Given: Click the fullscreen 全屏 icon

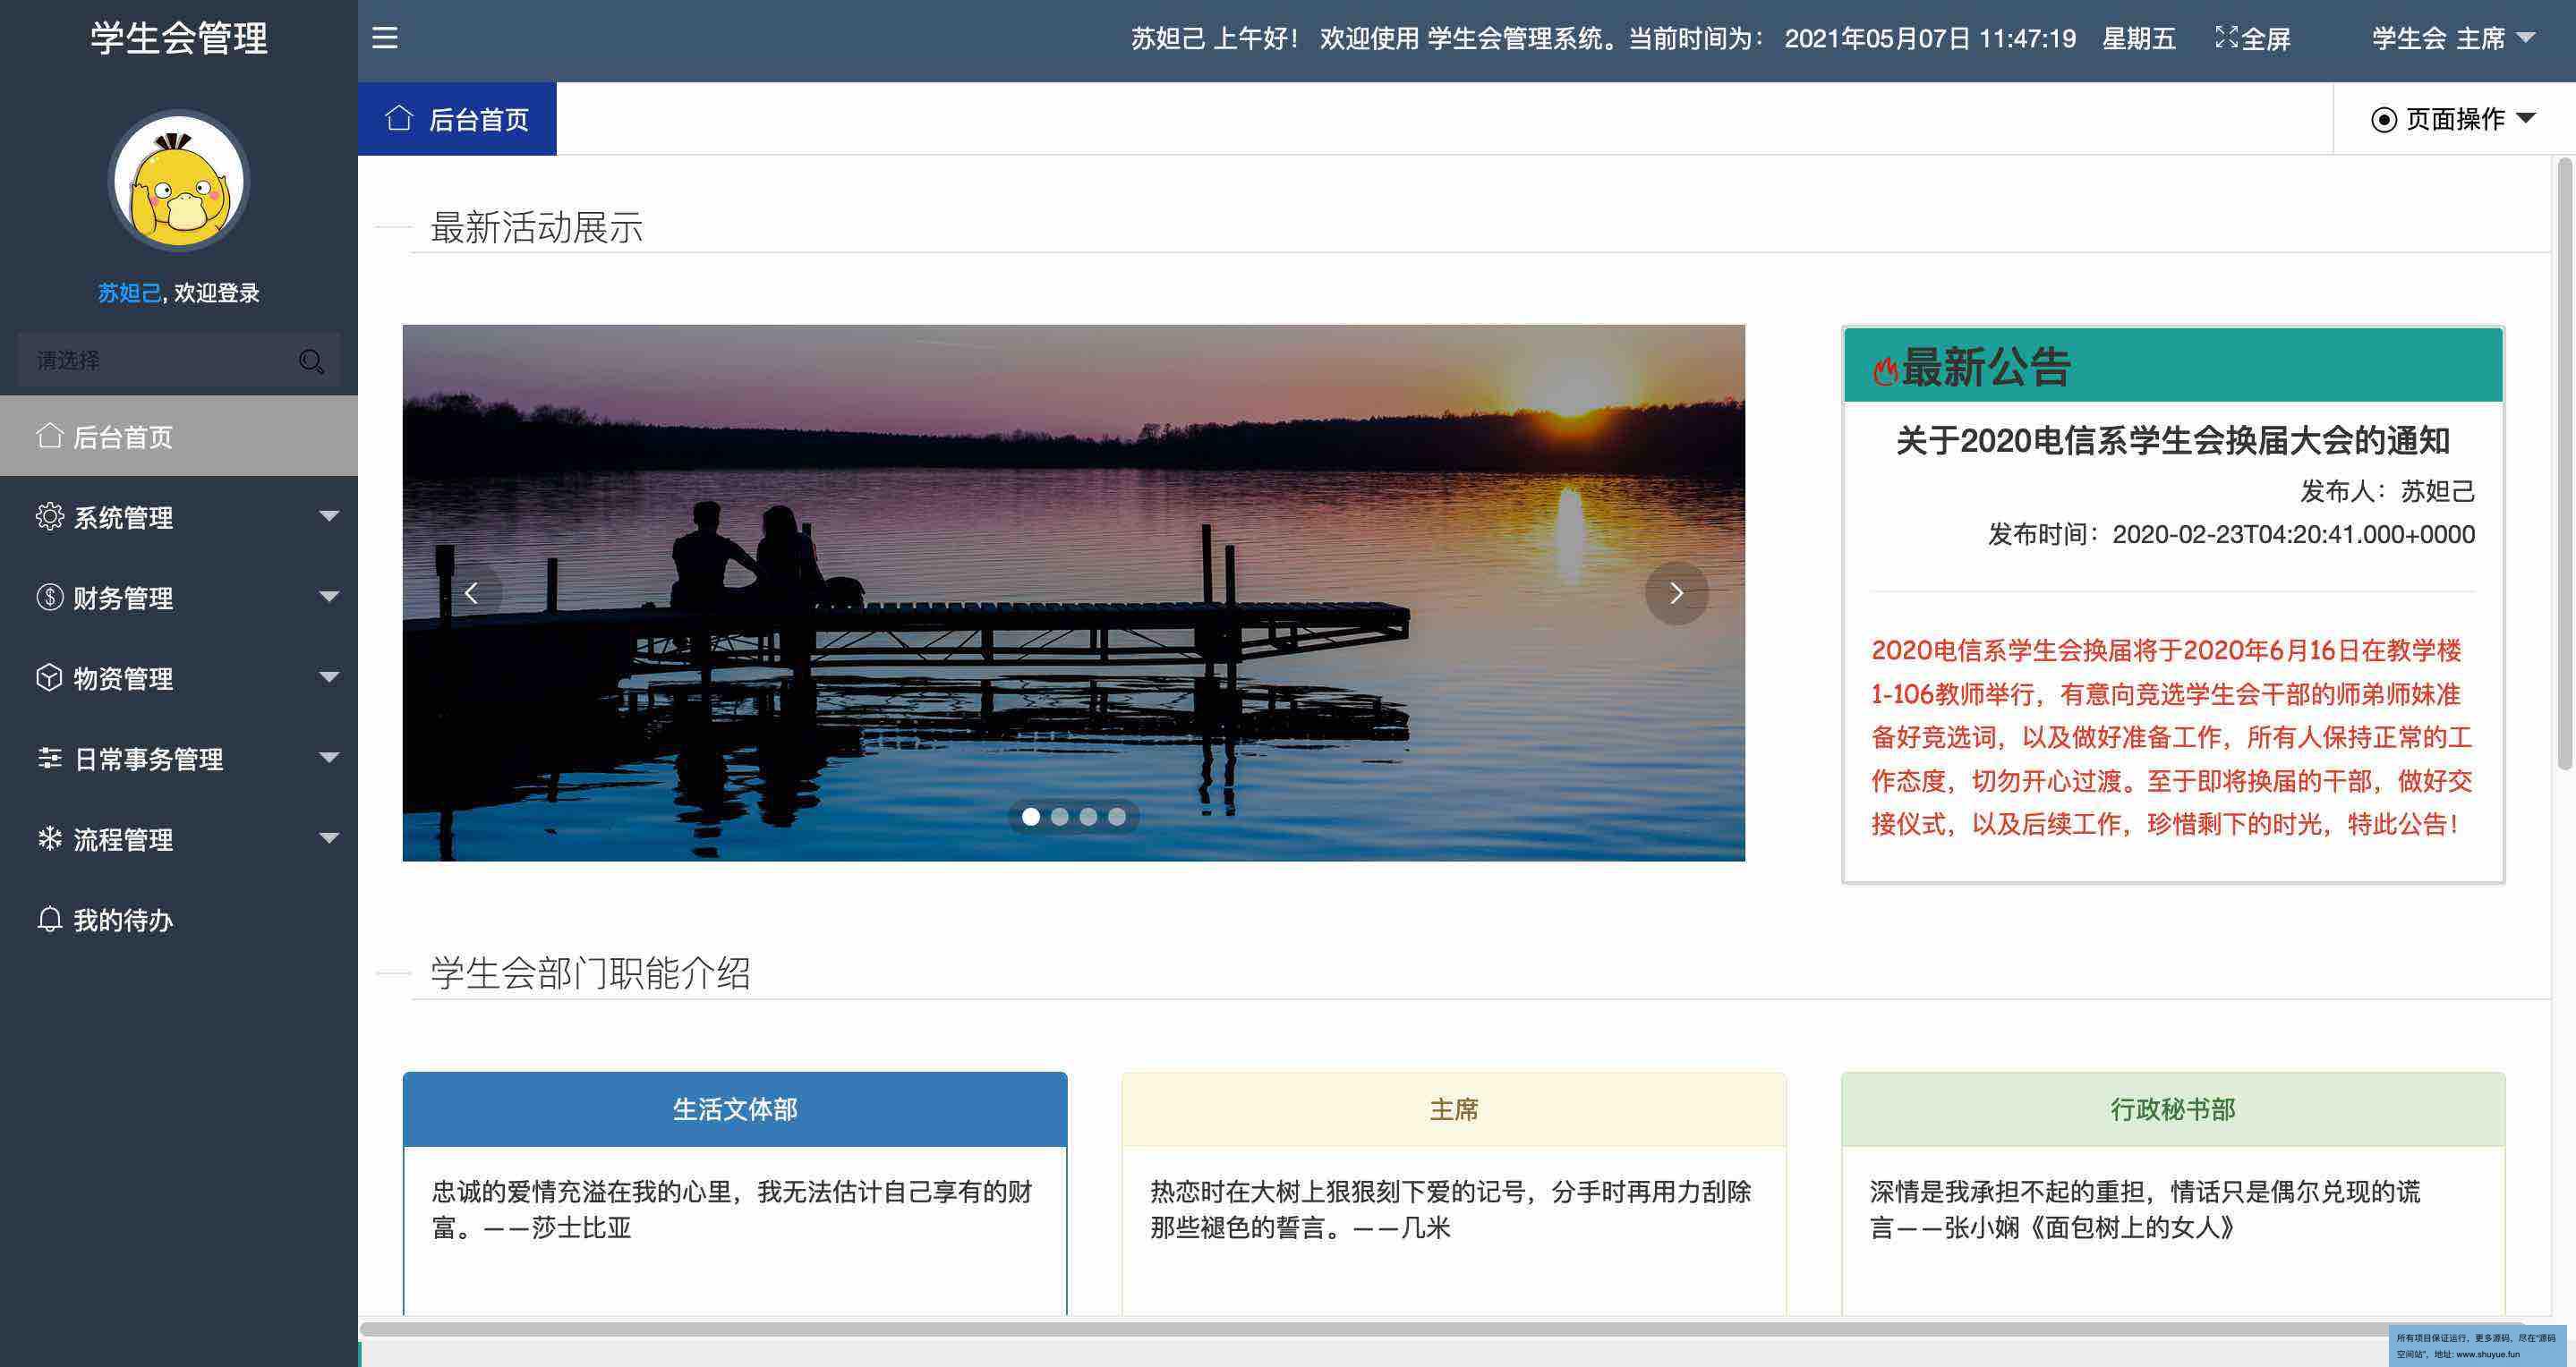Looking at the screenshot, I should click(x=2226, y=38).
